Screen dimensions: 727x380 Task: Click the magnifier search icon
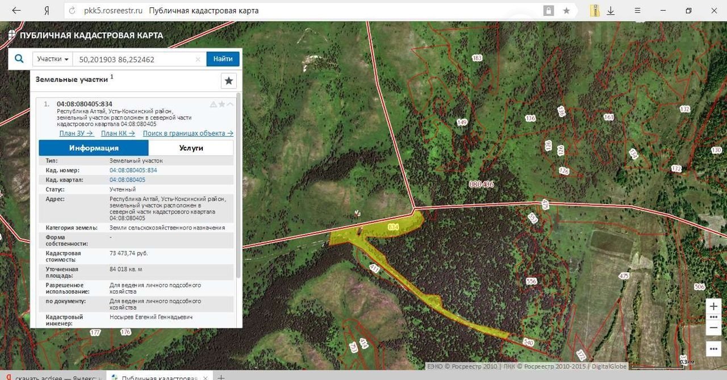[19, 59]
